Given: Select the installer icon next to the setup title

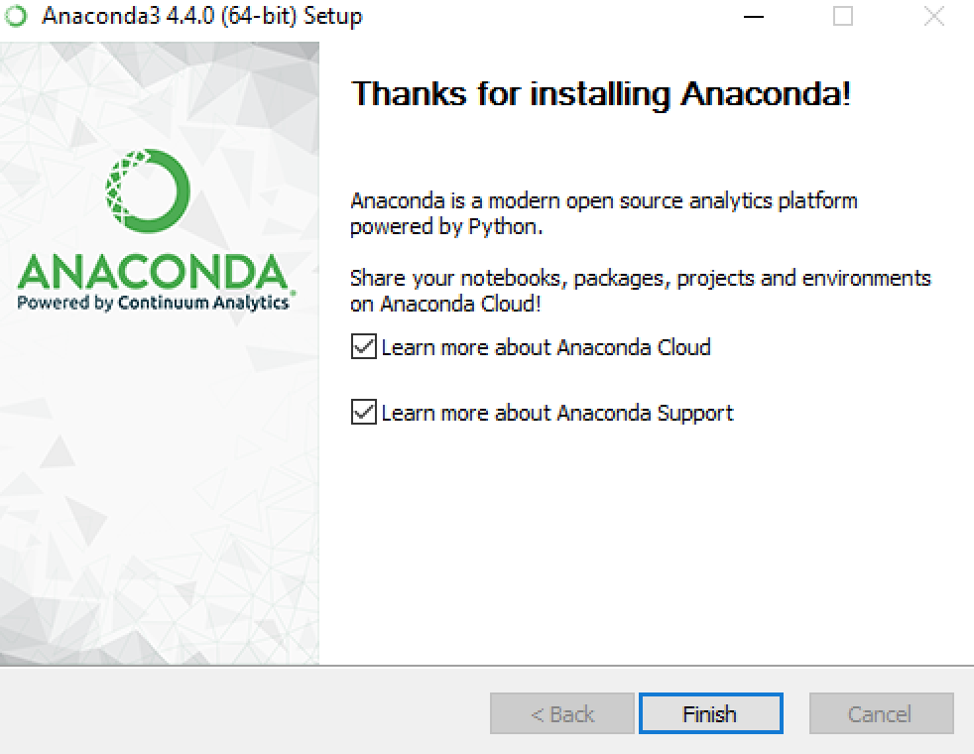Looking at the screenshot, I should pyautogui.click(x=14, y=16).
